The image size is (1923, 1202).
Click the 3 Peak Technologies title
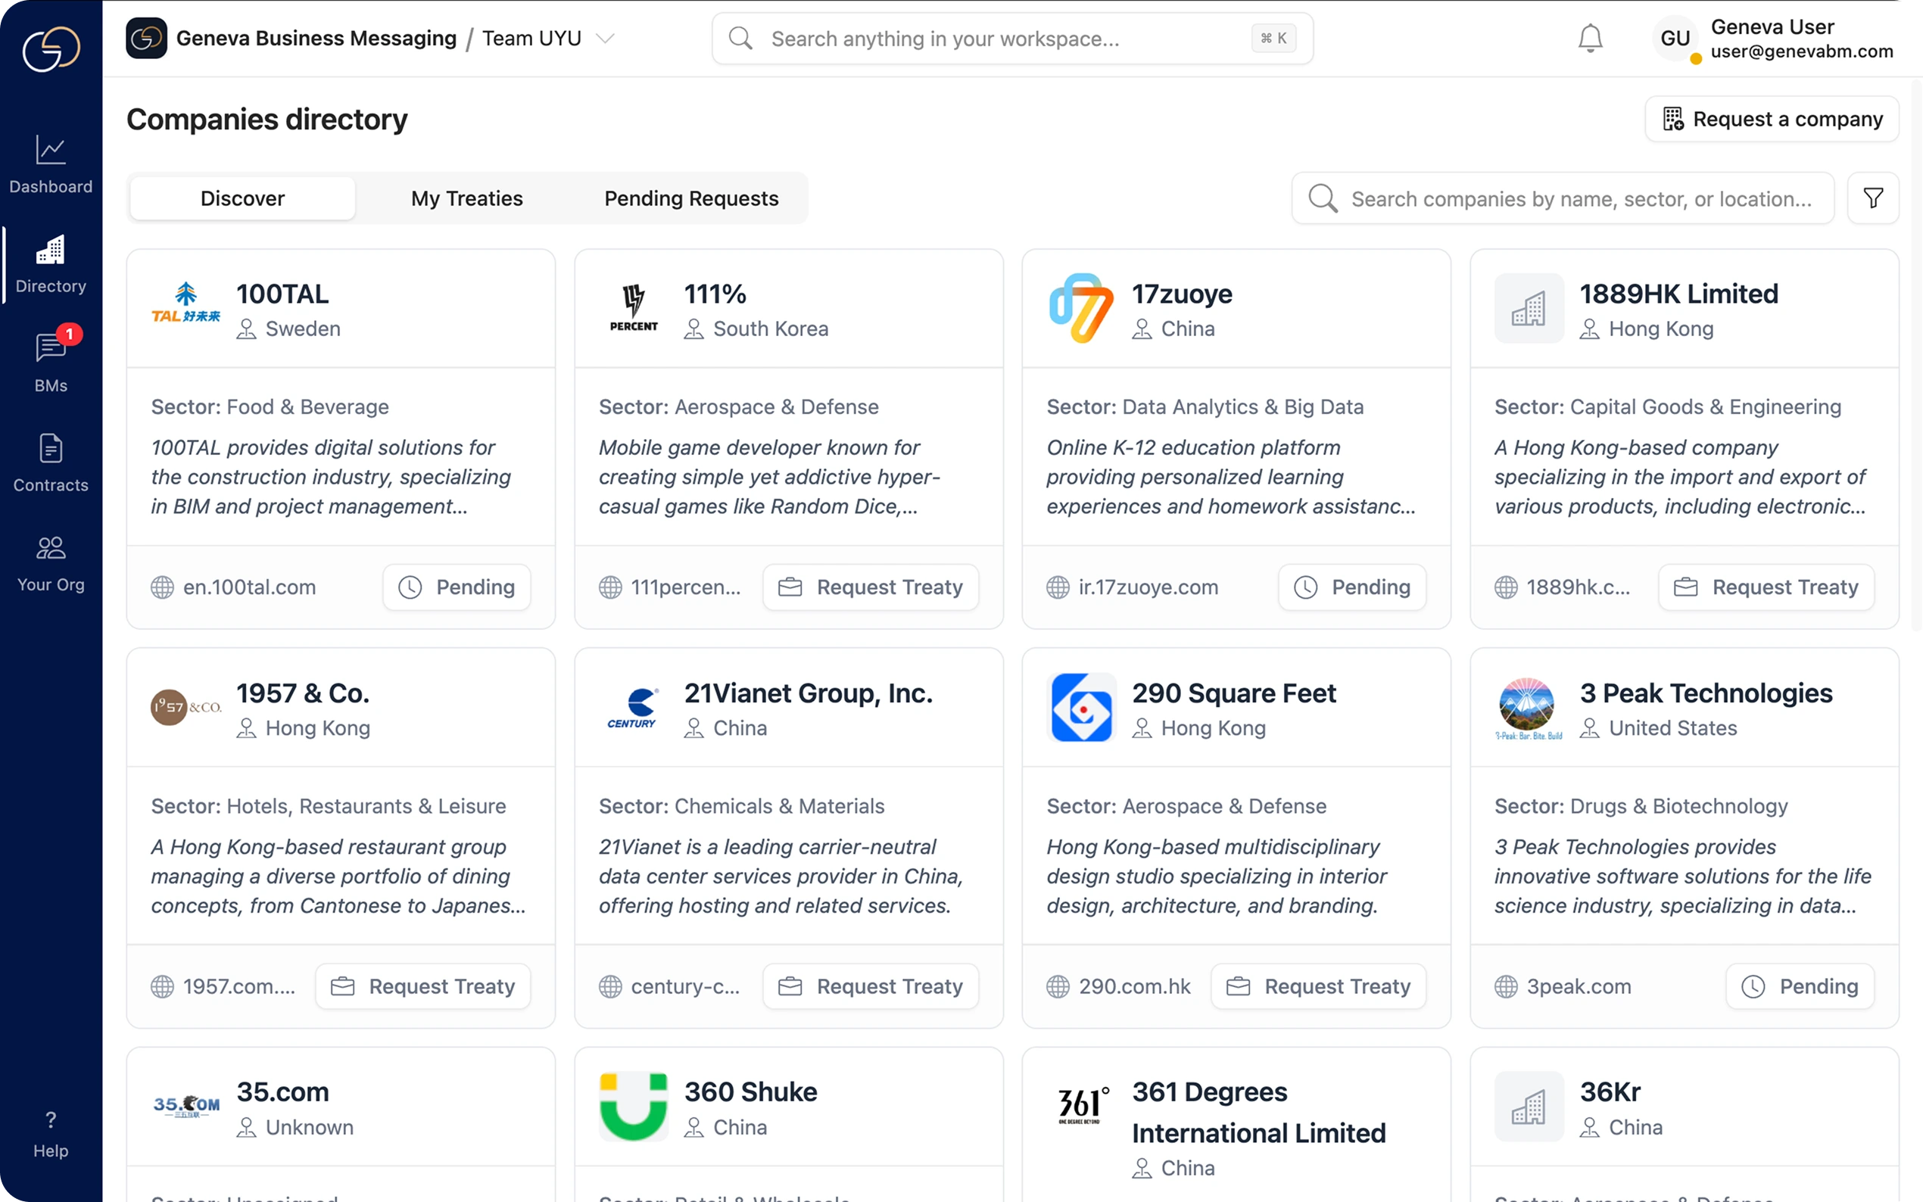1705,693
